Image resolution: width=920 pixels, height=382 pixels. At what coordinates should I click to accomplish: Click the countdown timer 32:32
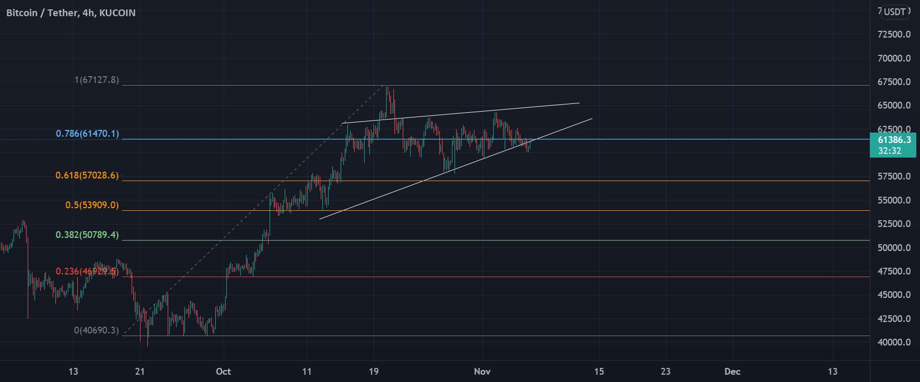[x=889, y=151]
